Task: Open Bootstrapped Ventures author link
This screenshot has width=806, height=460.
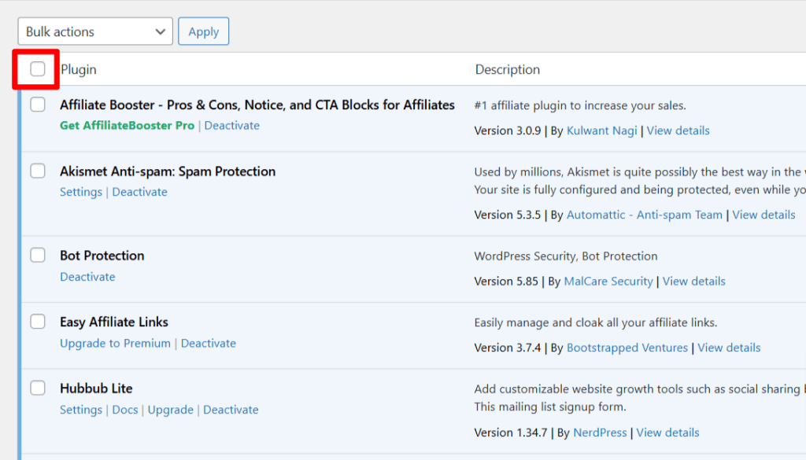Action: pyautogui.click(x=627, y=348)
